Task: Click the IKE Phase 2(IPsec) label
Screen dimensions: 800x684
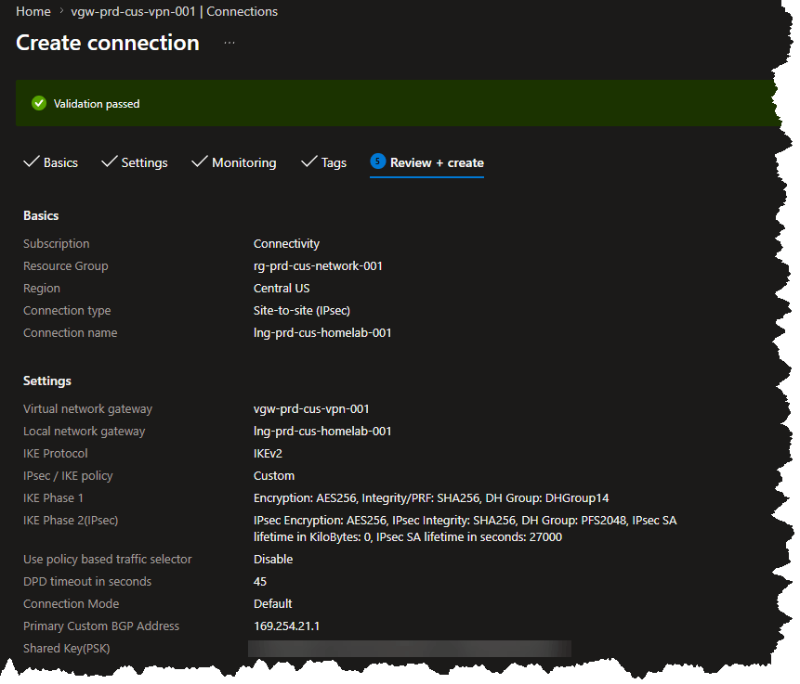Action: (71, 521)
